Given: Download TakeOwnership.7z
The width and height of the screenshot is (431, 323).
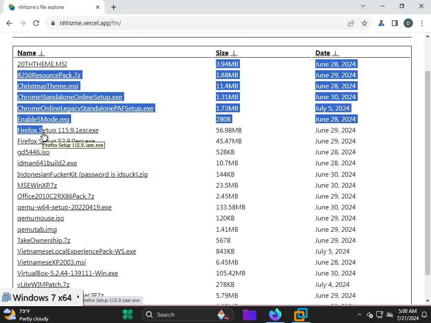Looking at the screenshot, I should [44, 241].
